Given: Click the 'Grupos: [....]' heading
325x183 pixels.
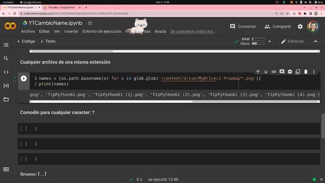Looking at the screenshot, I should (x=33, y=174).
